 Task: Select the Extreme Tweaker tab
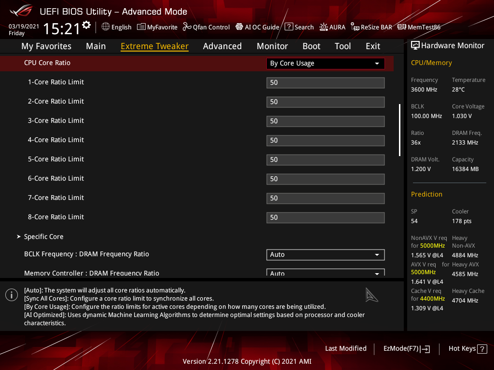click(x=155, y=46)
